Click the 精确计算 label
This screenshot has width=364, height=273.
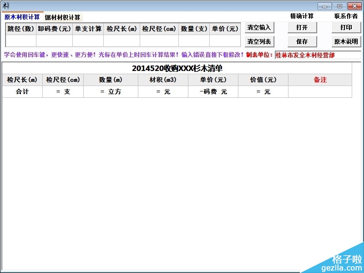click(302, 16)
